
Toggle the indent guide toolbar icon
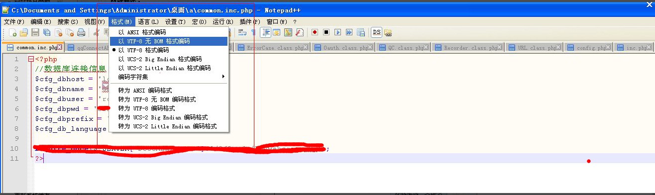(265, 32)
